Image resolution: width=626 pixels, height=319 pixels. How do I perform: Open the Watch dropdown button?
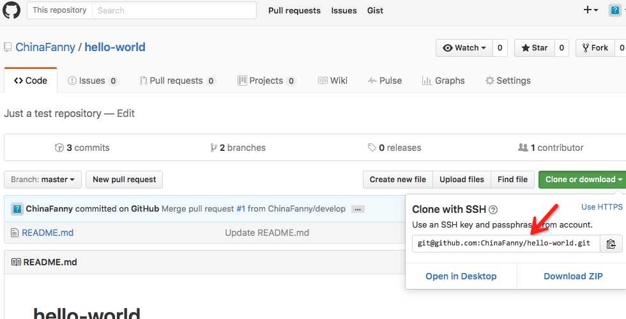click(x=464, y=48)
